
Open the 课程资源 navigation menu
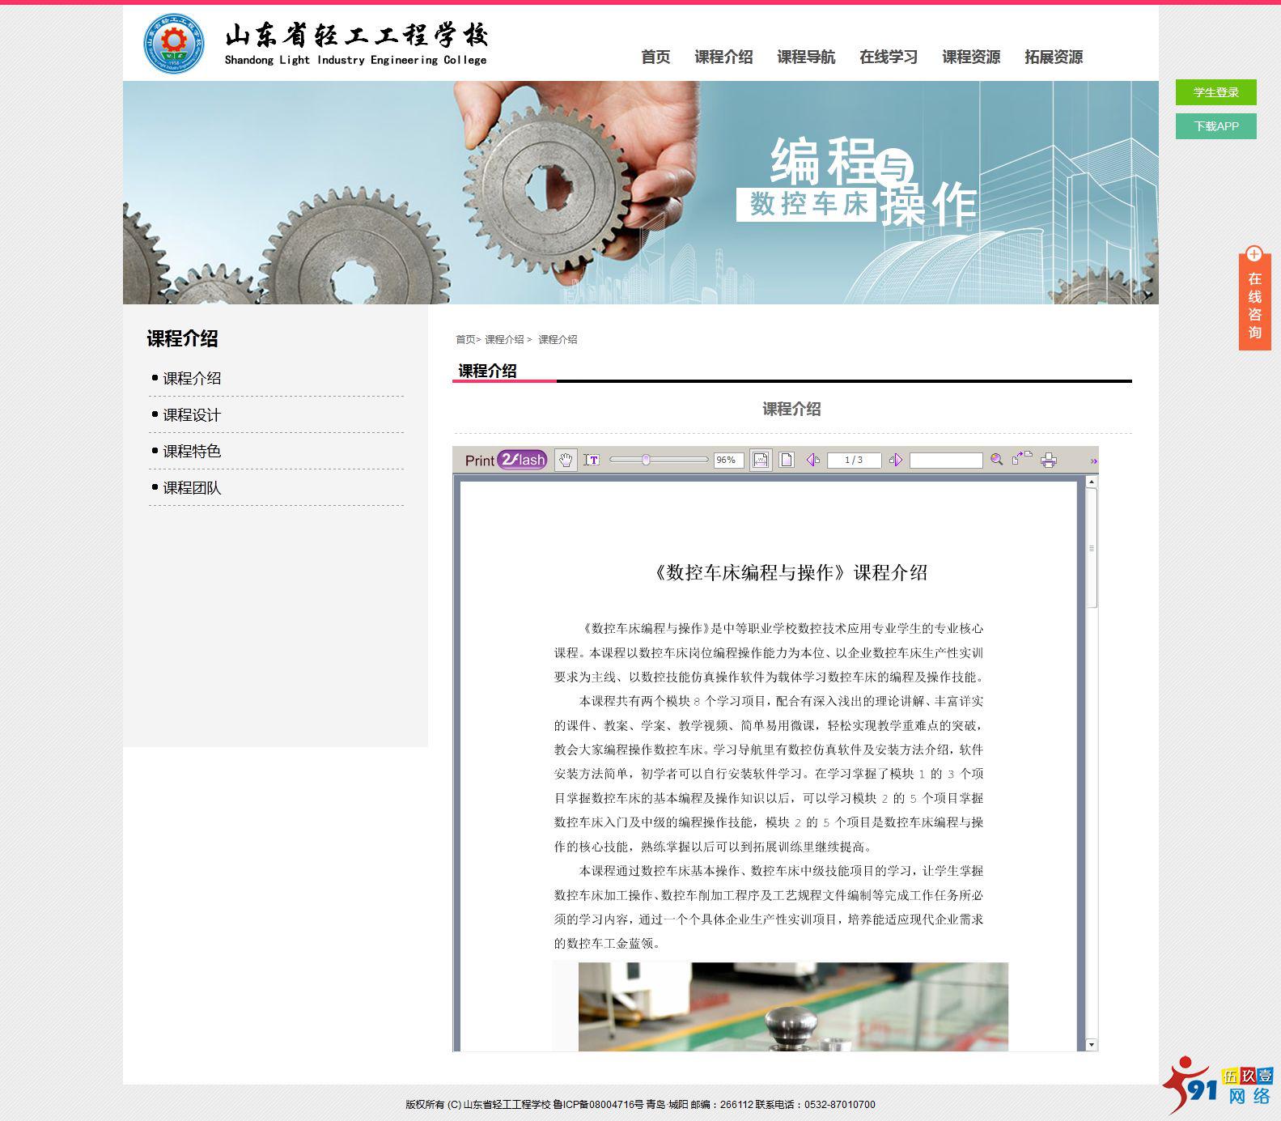coord(971,57)
